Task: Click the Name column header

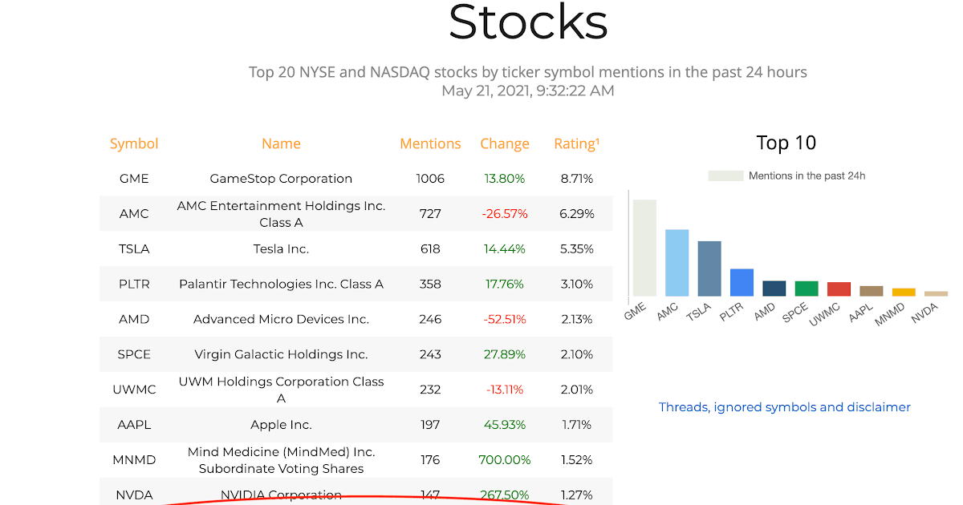Action: coord(281,144)
